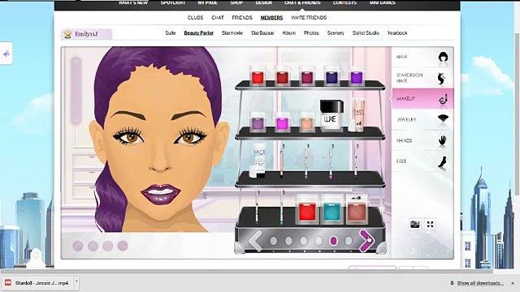
Task: Go to previous makeup shelf page
Action: 255,241
